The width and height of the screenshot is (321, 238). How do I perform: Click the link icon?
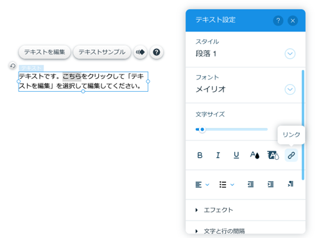291,155
